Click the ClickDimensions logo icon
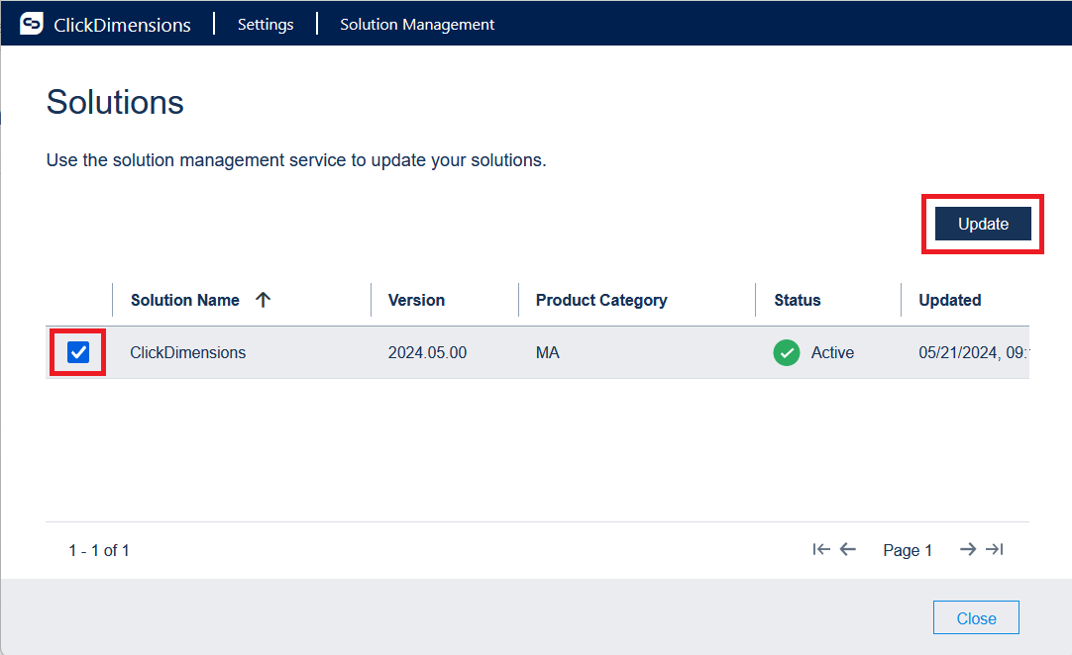Image resolution: width=1072 pixels, height=655 pixels. pos(32,24)
